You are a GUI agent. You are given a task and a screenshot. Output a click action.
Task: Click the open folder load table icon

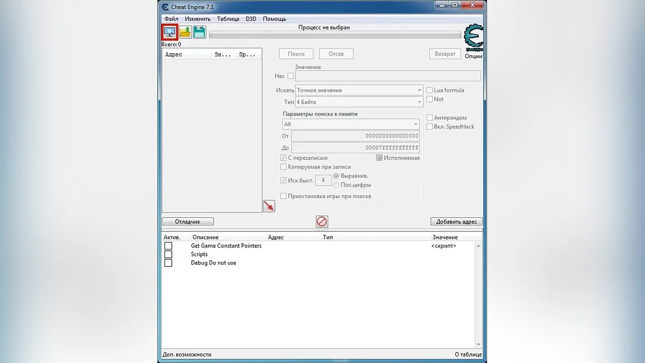coord(185,32)
